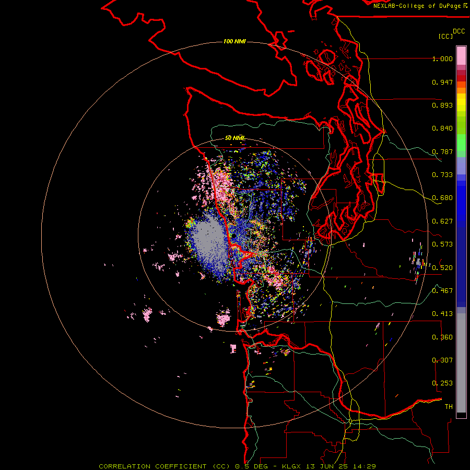This screenshot has height=470, width=470.
Task: Click the 0.840 scale value
Action: click(442, 128)
